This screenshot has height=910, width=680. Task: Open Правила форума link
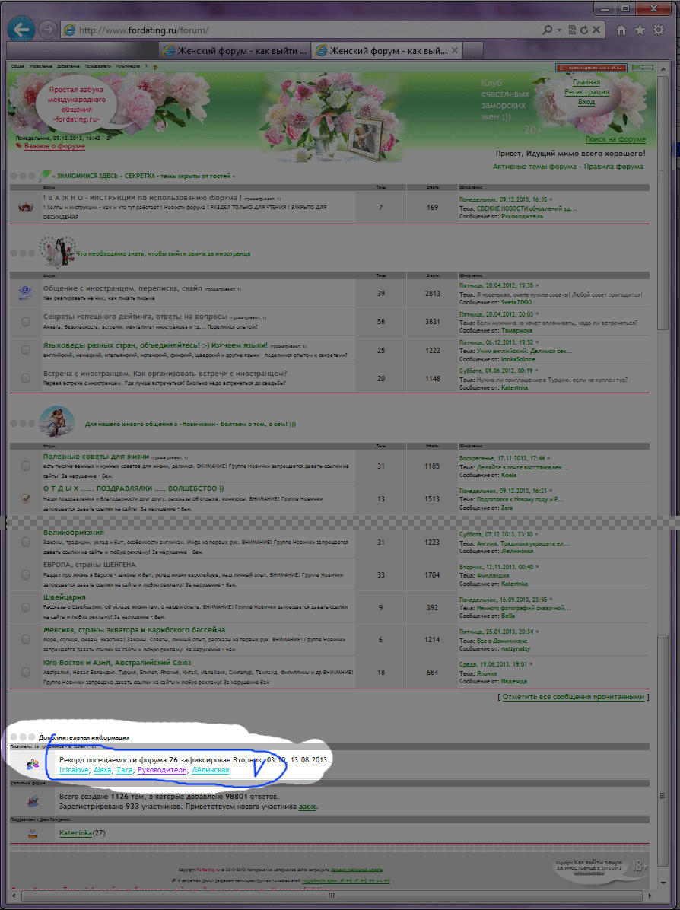coord(613,167)
